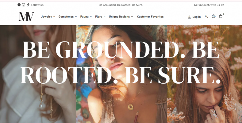Expand the Jewelry dropdown menu
242x123 pixels.
click(x=48, y=17)
